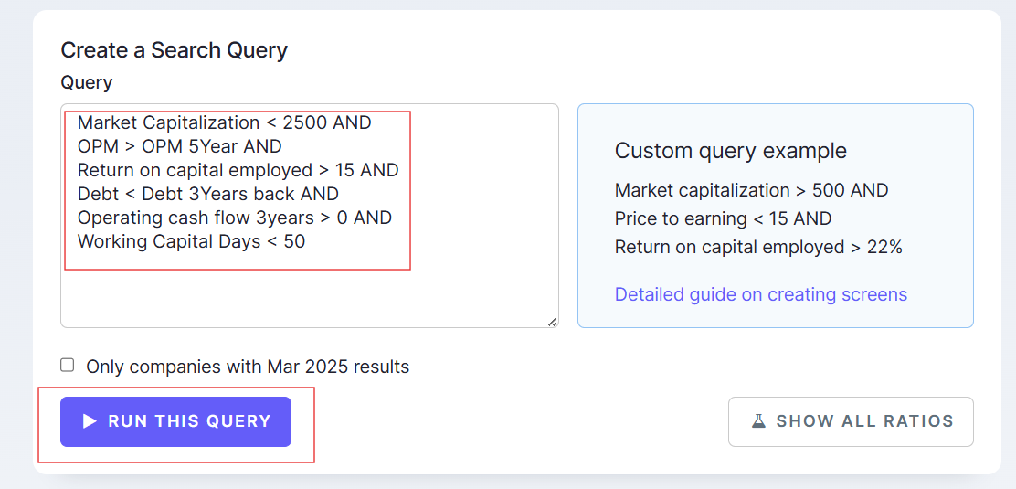Click example text 'Market capitalization > 500 AND'
Image resolution: width=1016 pixels, height=489 pixels.
(x=751, y=190)
